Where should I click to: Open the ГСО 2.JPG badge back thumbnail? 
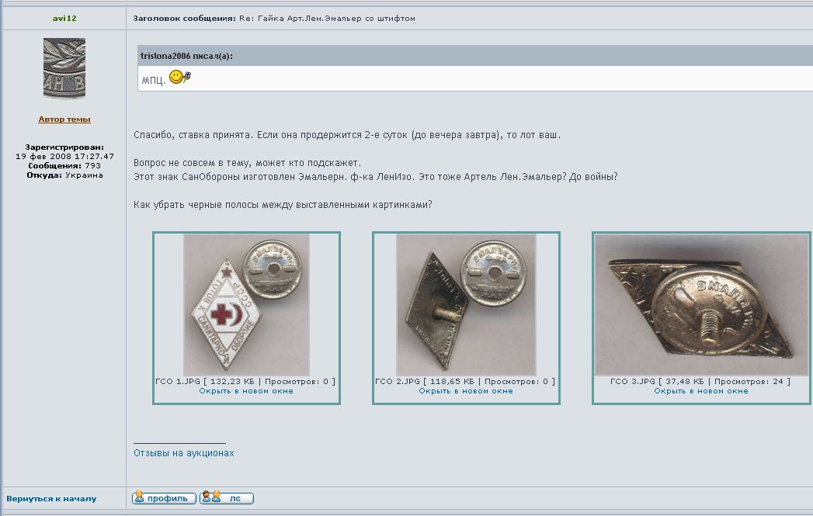(x=466, y=304)
